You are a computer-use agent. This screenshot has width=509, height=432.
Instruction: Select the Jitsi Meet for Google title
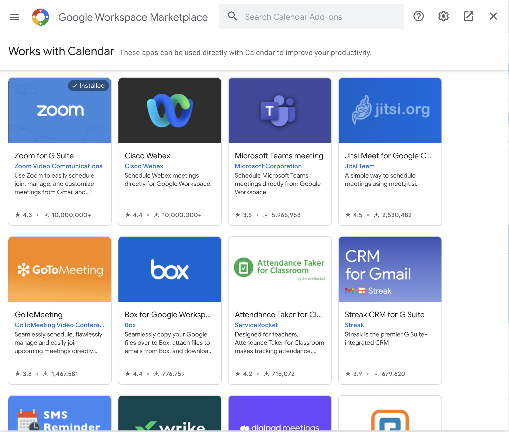pyautogui.click(x=388, y=156)
